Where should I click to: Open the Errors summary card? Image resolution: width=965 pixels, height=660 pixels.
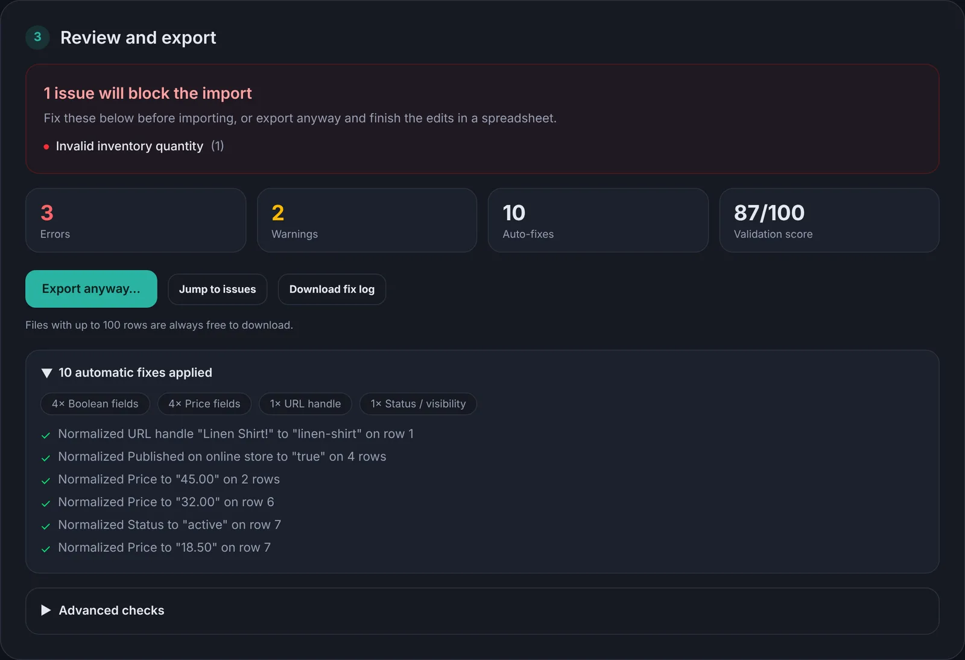pos(136,220)
